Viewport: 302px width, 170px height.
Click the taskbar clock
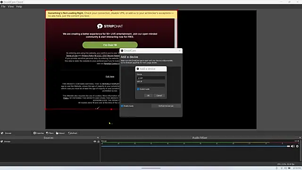[297, 168]
